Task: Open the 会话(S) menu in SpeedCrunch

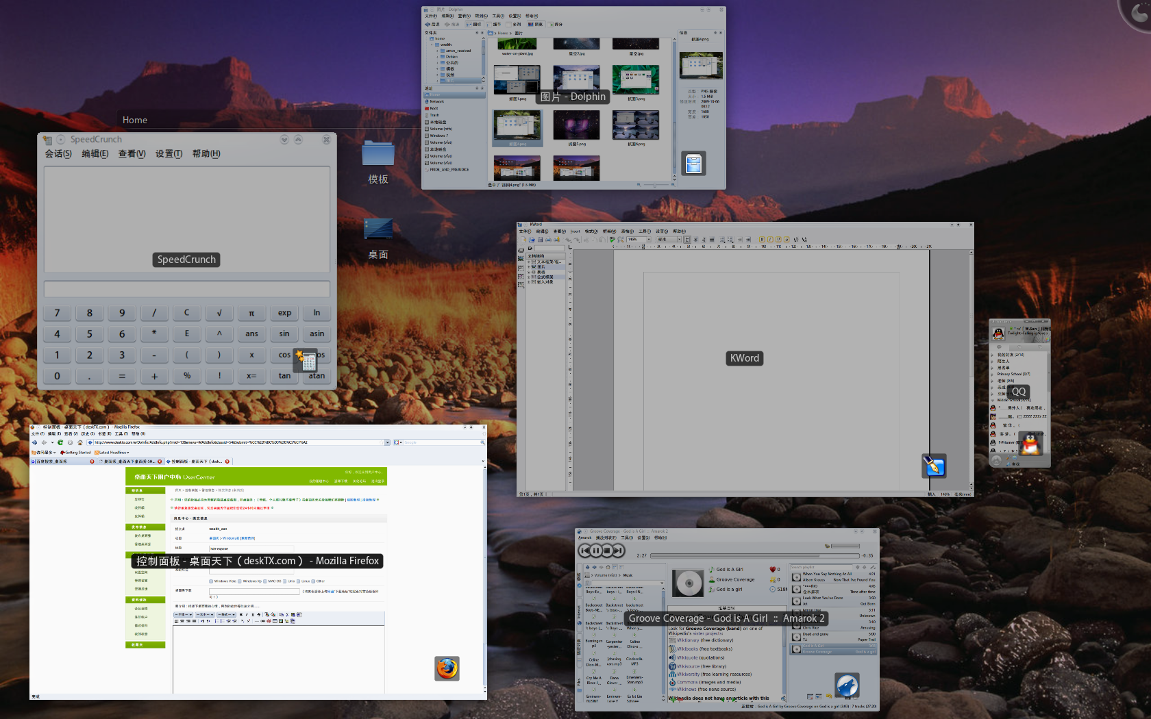Action: pyautogui.click(x=58, y=154)
